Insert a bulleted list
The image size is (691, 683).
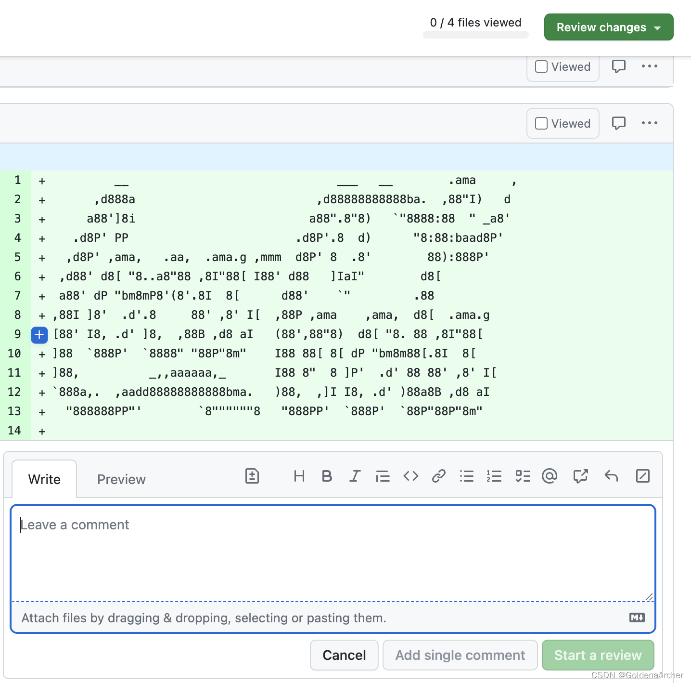(467, 476)
